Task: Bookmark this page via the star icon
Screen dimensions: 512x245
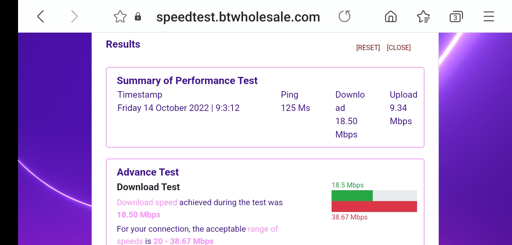Action: (x=120, y=16)
